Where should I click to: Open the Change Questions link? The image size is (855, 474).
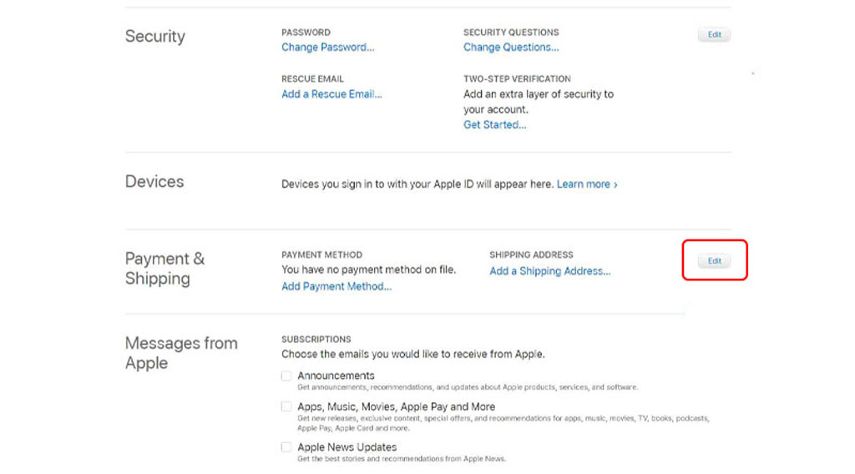tap(511, 48)
